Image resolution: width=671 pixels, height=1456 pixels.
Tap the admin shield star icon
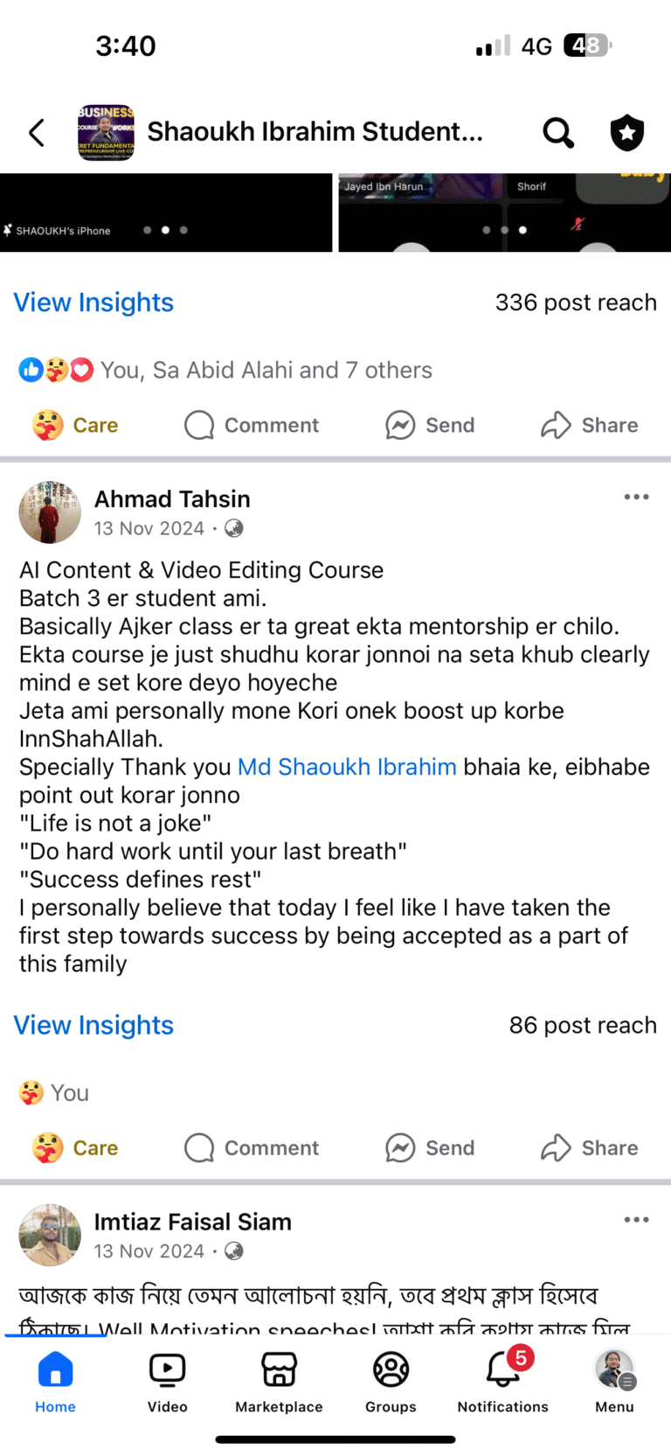tap(626, 133)
